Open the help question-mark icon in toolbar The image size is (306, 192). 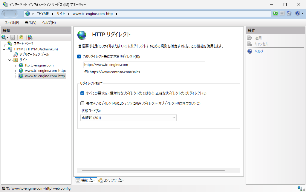(297, 13)
